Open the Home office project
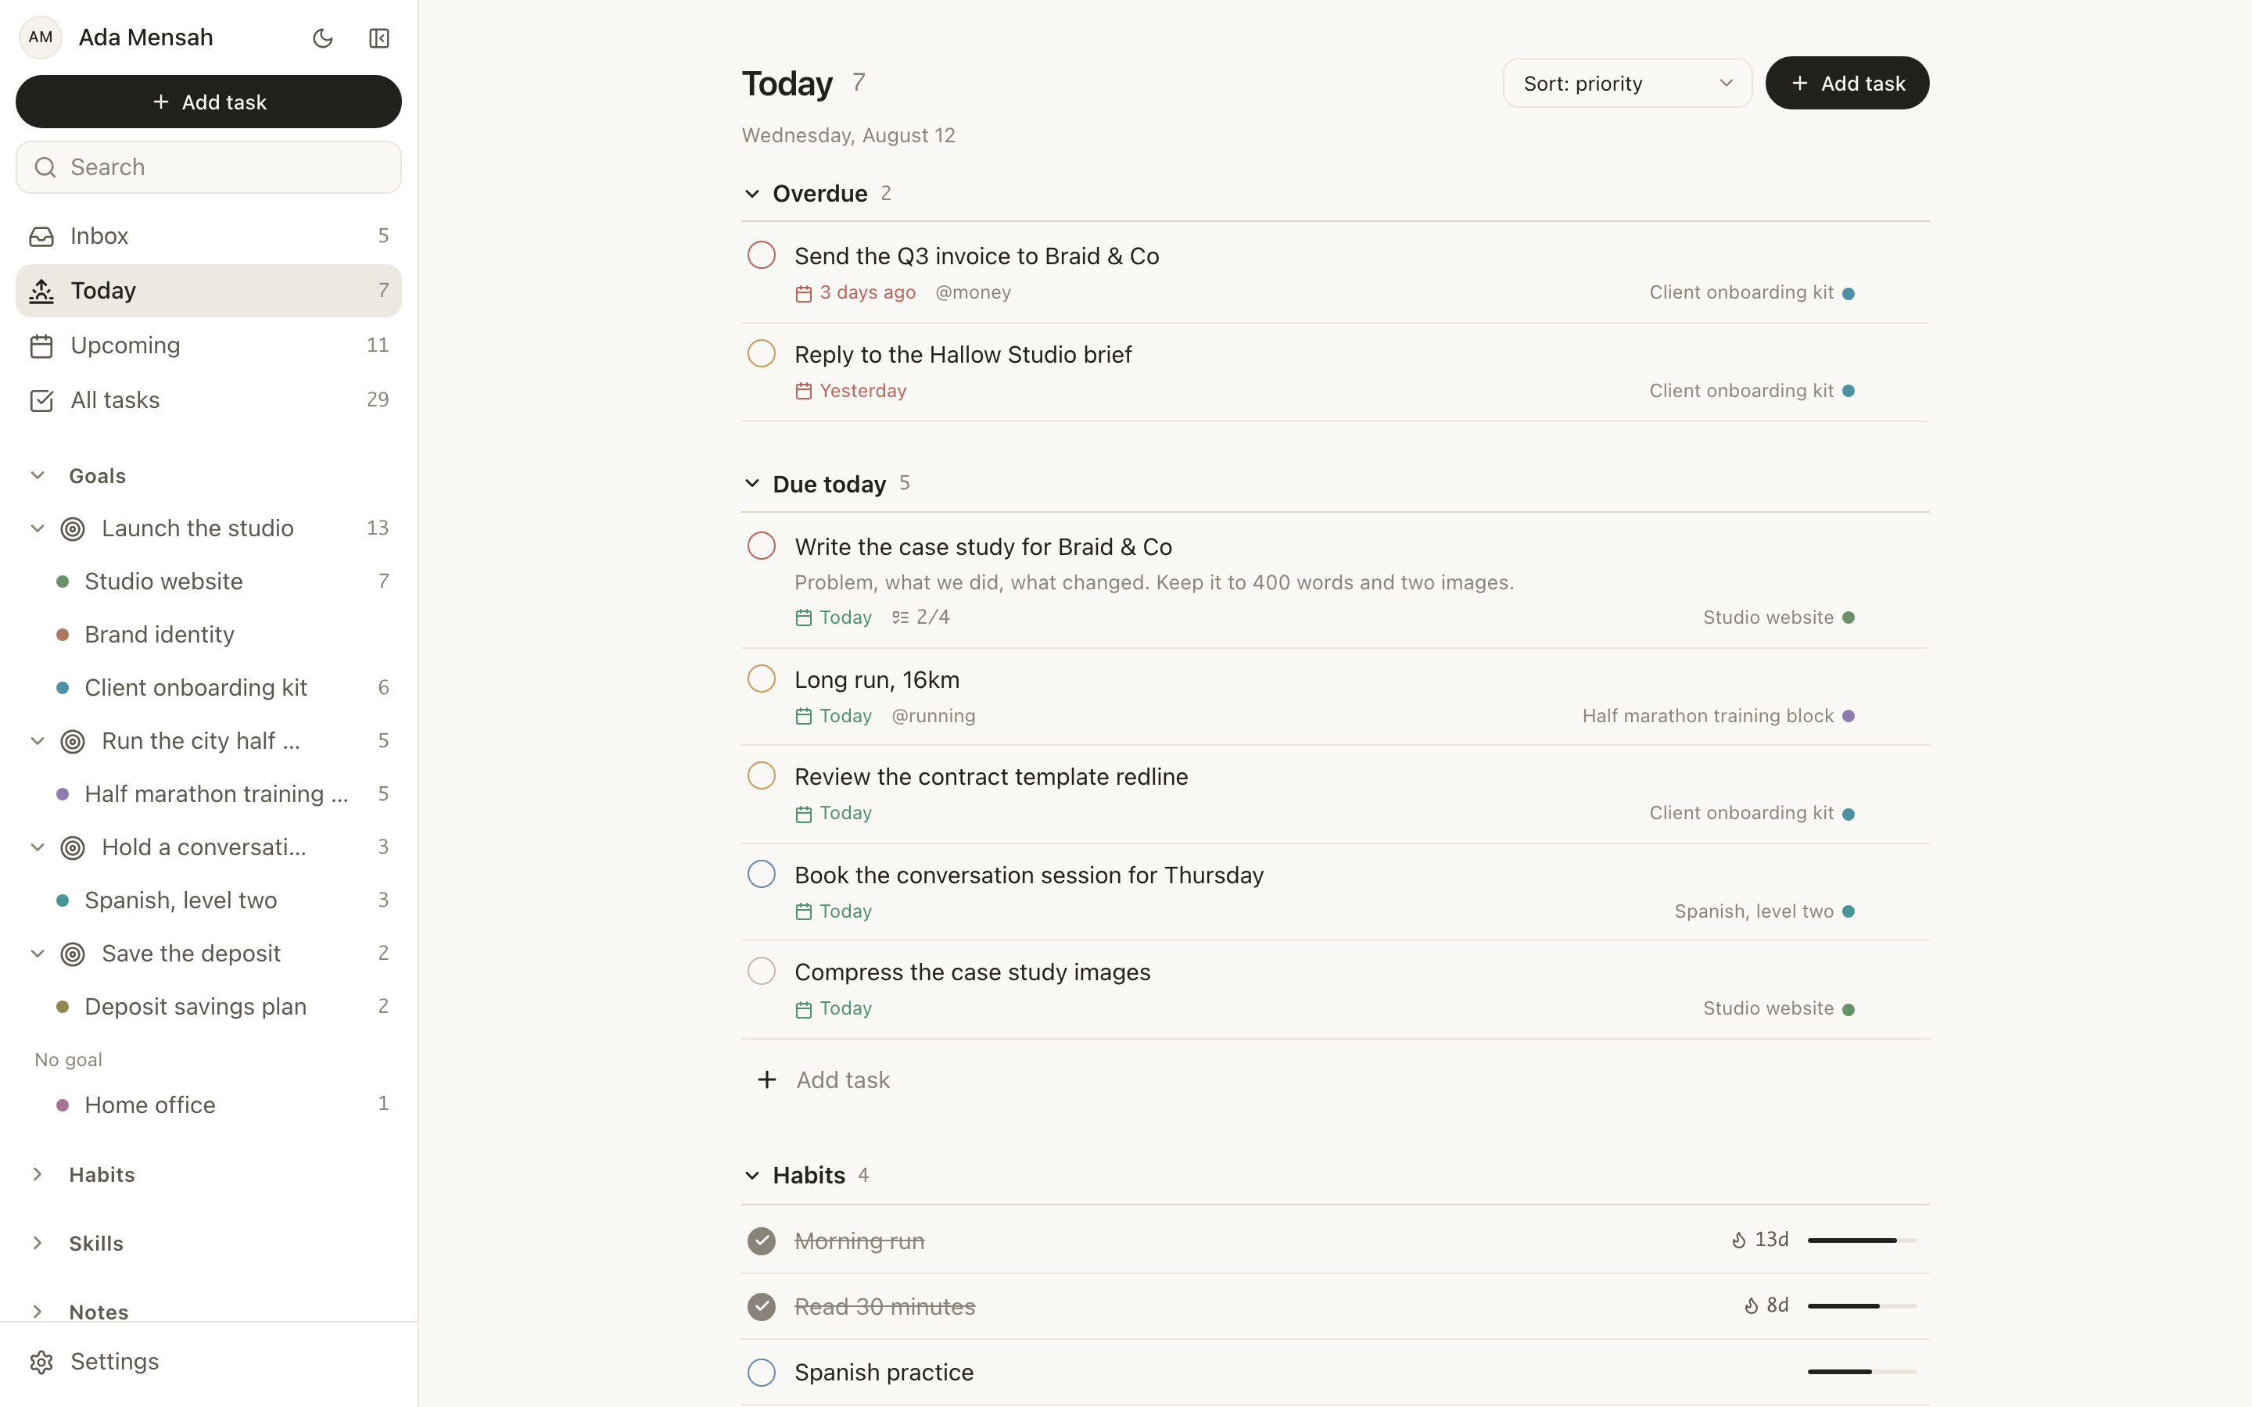The width and height of the screenshot is (2252, 1407). coord(209,1104)
